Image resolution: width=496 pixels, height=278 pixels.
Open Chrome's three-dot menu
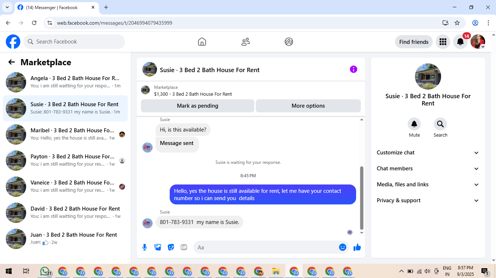pyautogui.click(x=488, y=23)
